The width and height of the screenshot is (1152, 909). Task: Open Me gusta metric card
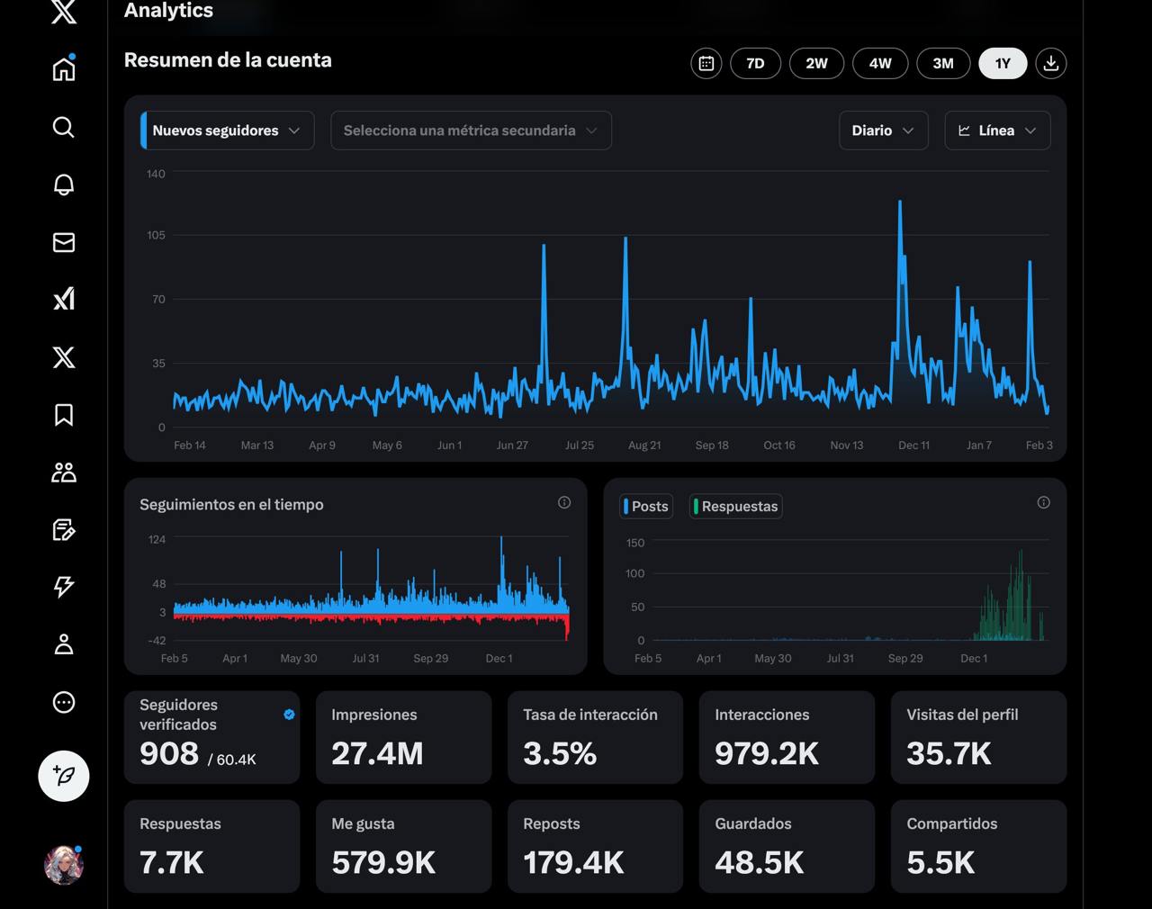tap(404, 846)
